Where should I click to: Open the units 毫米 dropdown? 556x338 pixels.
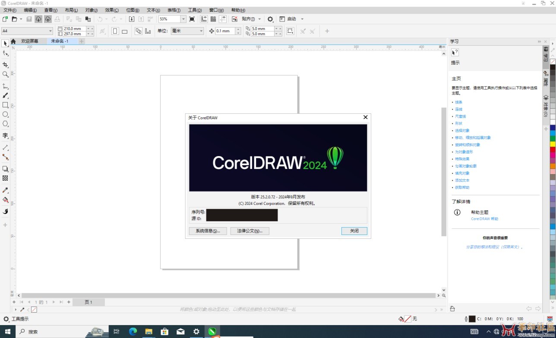(x=201, y=31)
